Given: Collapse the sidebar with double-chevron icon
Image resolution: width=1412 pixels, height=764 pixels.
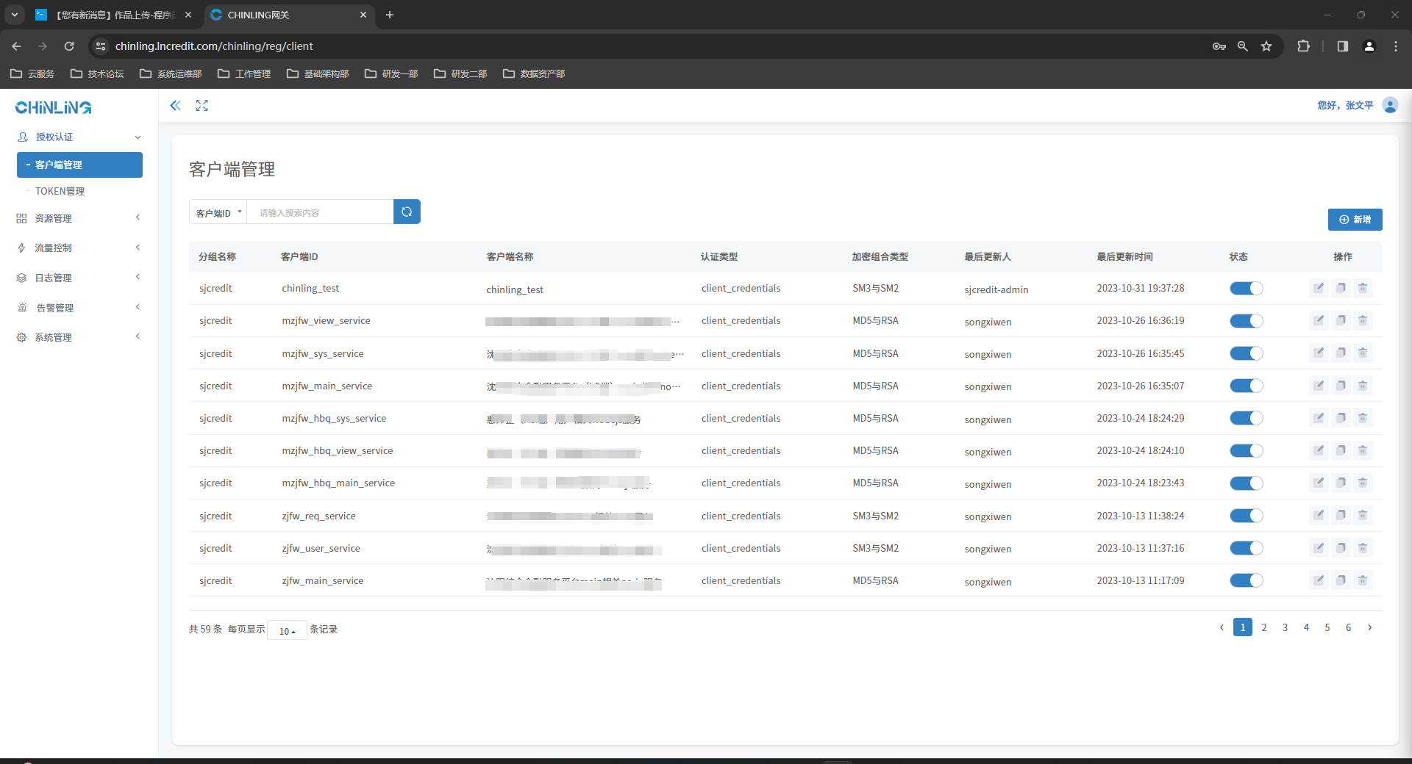Looking at the screenshot, I should (x=175, y=106).
